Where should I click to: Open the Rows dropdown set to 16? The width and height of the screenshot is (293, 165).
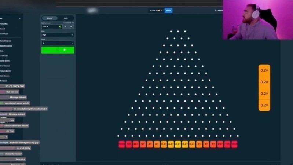click(x=58, y=43)
